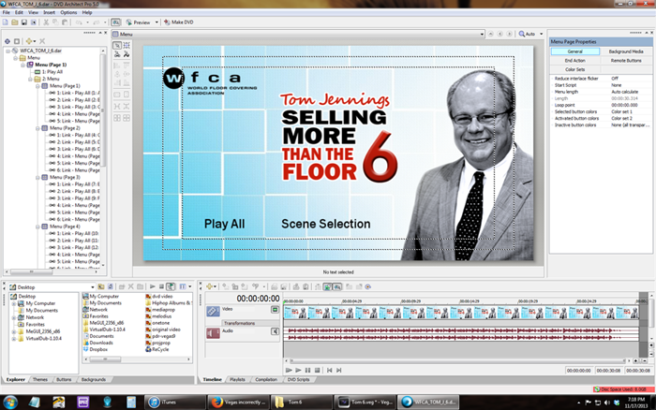Viewport: 656px width, 410px height.
Task: Select bold 'Menu (Page 1)' tree item
Action: [x=51, y=65]
